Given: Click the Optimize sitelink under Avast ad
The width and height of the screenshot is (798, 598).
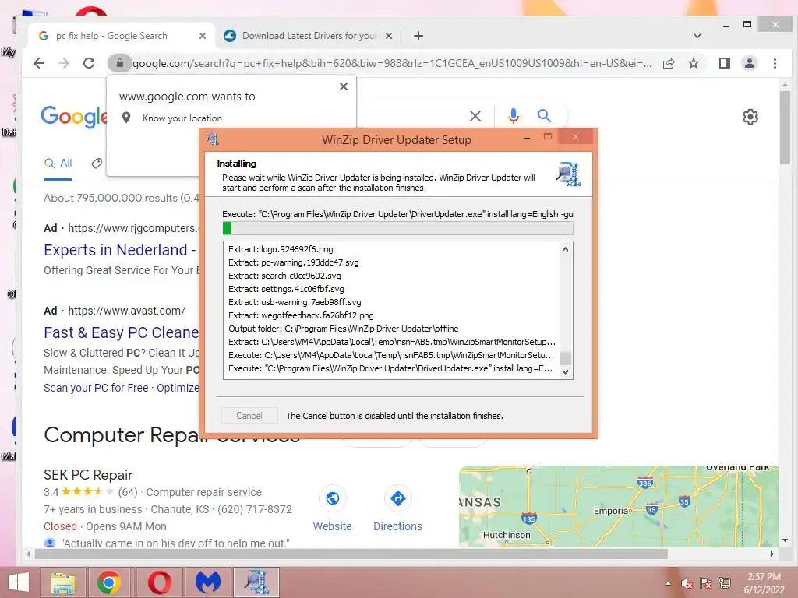Looking at the screenshot, I should coord(178,388).
